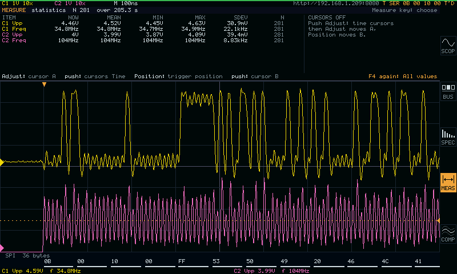Click the 30.9mV SDEV value

(237, 23)
